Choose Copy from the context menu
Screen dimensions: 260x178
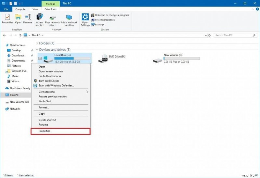(x=61, y=114)
